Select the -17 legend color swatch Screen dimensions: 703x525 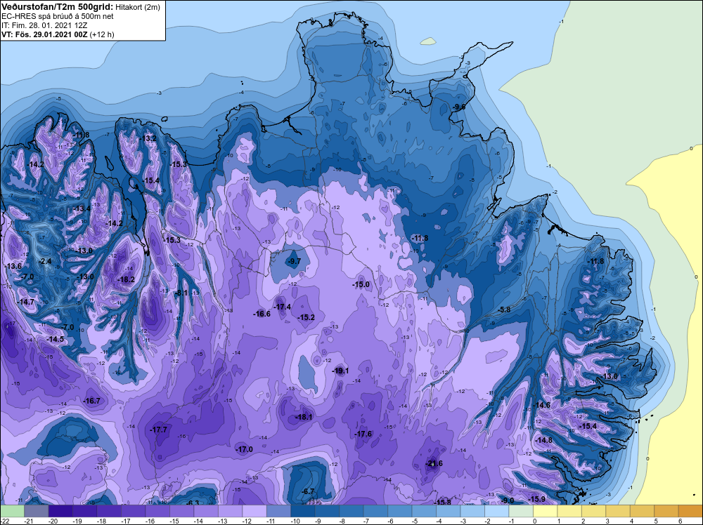click(133, 511)
